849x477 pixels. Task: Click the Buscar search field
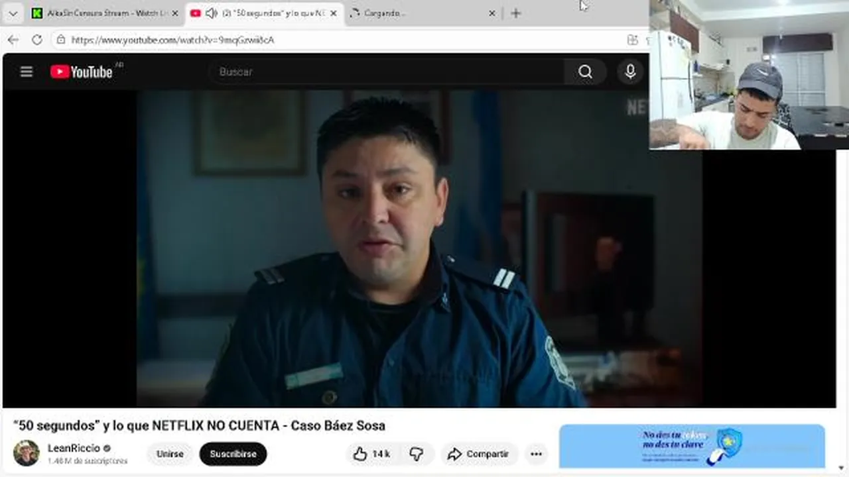click(387, 72)
